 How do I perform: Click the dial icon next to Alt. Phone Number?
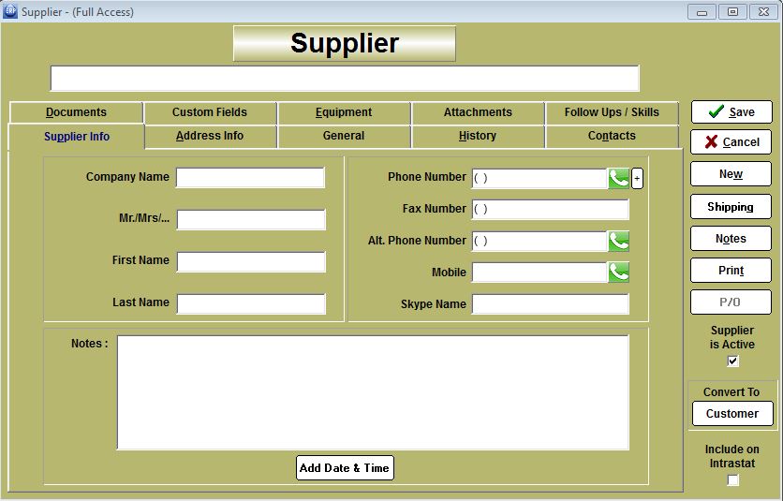pos(618,241)
